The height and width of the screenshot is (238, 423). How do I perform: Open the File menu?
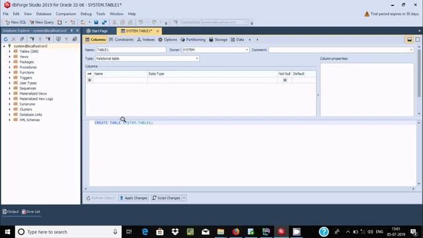tap(6, 14)
